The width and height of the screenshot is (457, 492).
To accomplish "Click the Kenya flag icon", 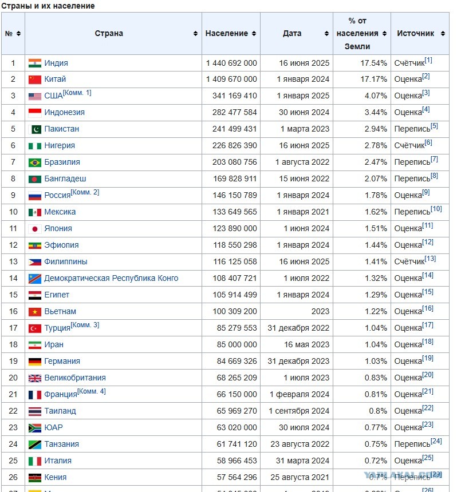I will click(34, 478).
